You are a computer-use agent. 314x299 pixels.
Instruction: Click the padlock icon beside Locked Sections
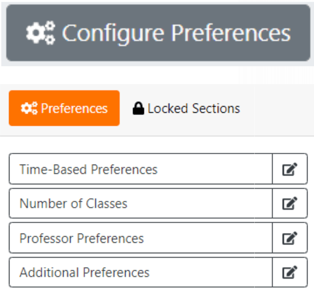[x=138, y=108]
